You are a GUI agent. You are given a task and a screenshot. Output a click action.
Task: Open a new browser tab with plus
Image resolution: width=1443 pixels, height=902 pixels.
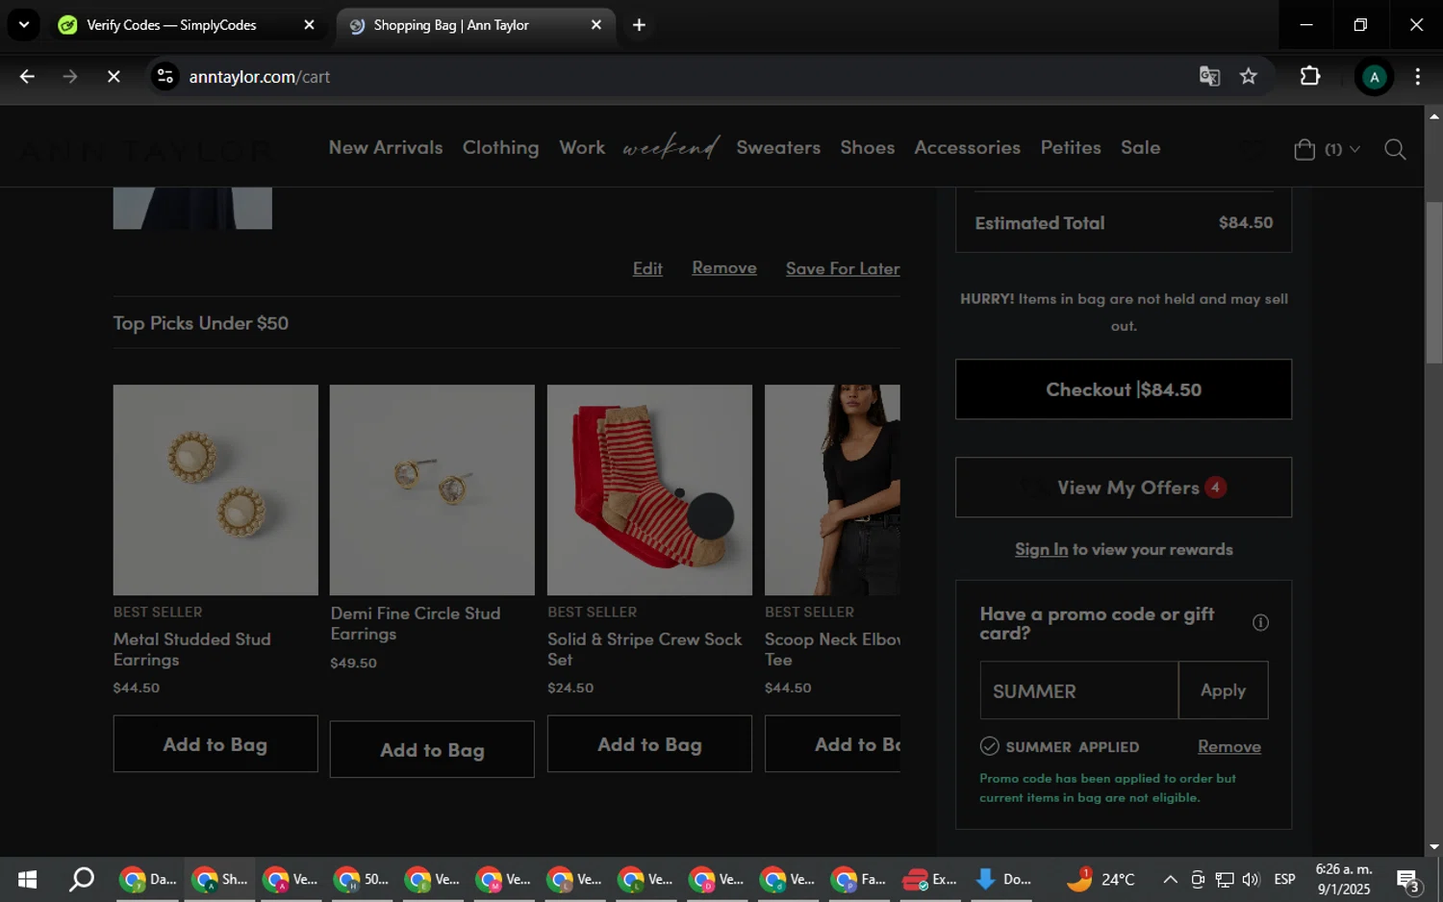coord(639,25)
